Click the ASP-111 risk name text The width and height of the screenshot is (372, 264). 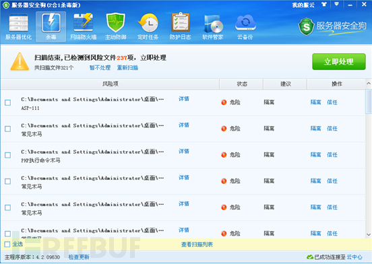[x=30, y=108]
